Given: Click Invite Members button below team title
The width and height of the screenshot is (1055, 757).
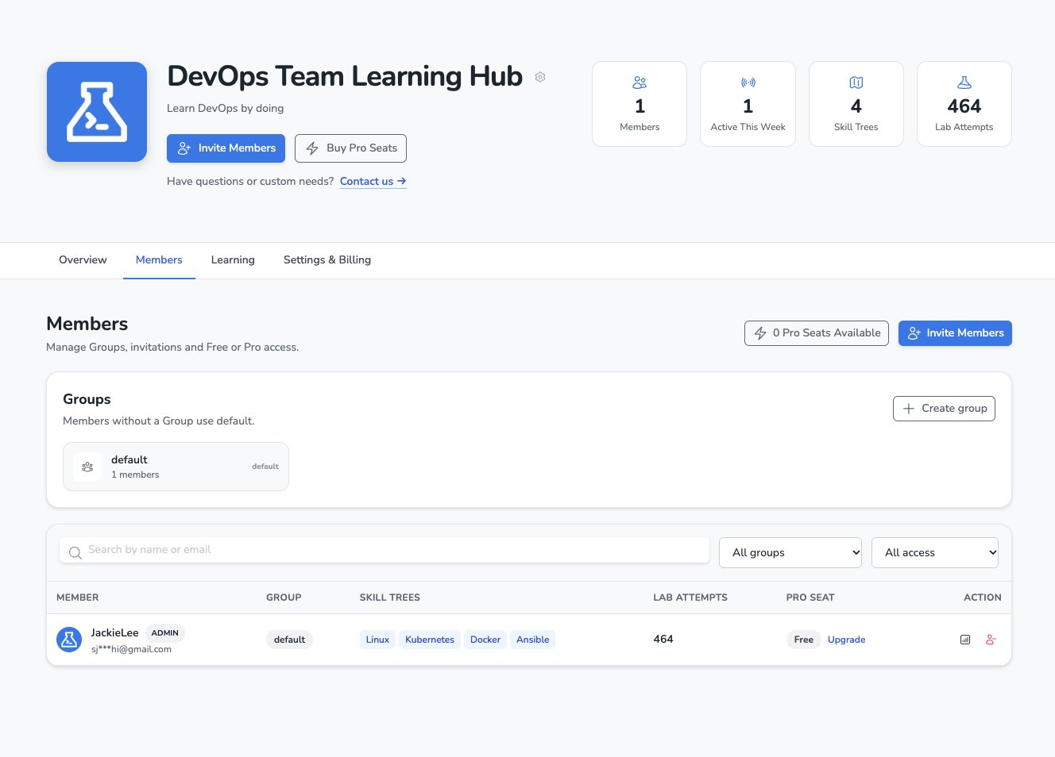Looking at the screenshot, I should [226, 148].
